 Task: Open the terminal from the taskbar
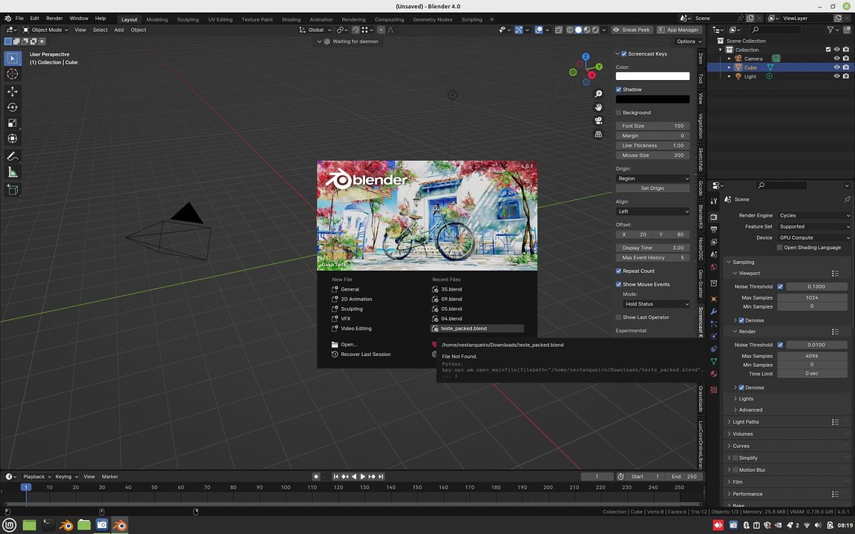tap(48, 525)
